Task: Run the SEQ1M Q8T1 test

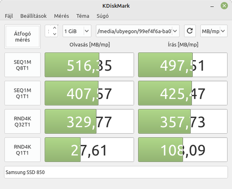Action: click(22, 65)
